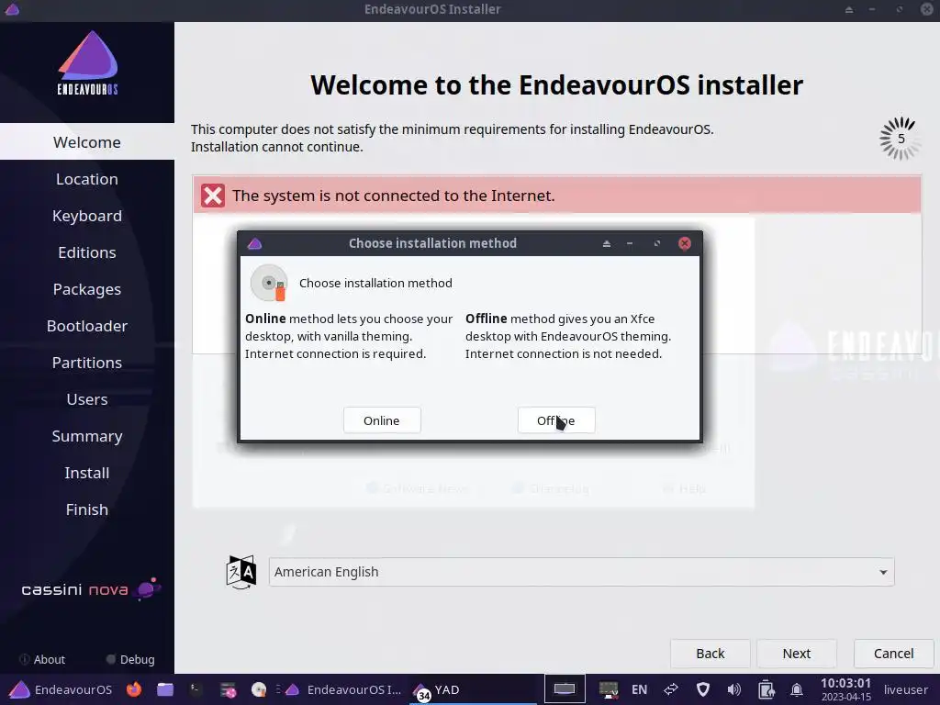Open the American English language dropdown
This screenshot has height=705, width=940.
[581, 572]
